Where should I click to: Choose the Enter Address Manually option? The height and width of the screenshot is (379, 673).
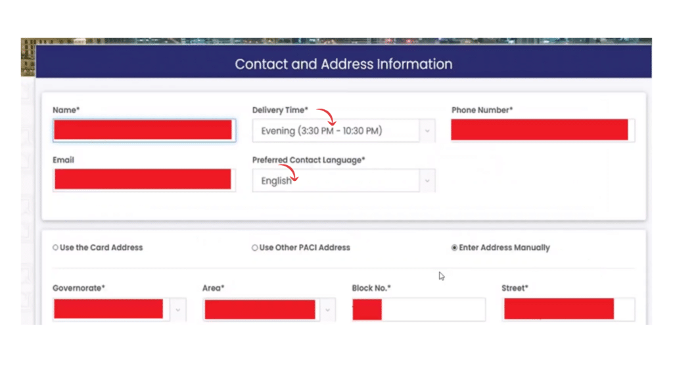pos(453,247)
